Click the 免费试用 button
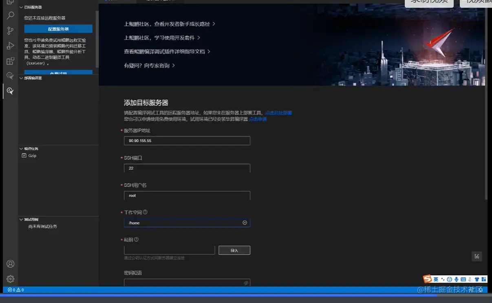Viewport: 492px width, 303px height. click(58, 72)
